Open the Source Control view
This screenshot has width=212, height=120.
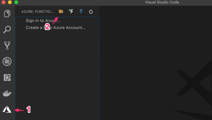(x=7, y=46)
